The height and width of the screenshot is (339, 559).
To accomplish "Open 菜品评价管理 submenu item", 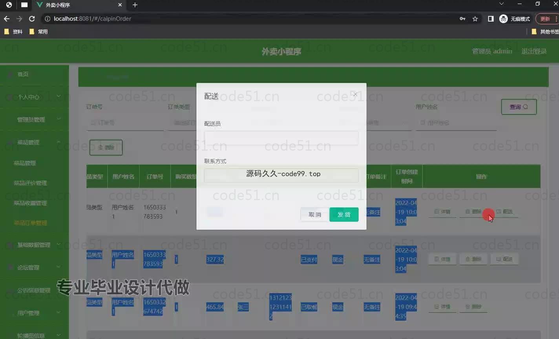I will (x=30, y=183).
